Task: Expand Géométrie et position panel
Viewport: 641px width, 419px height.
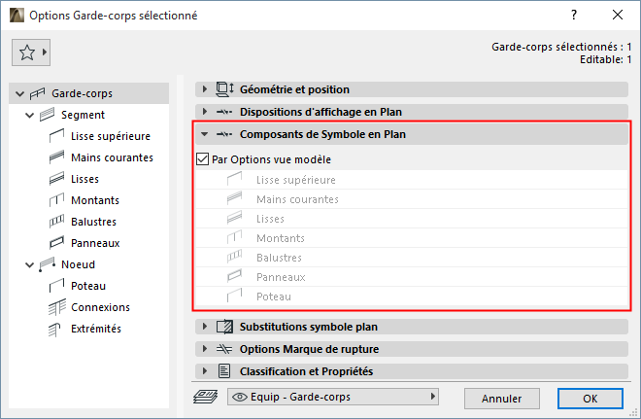Action: pyautogui.click(x=206, y=89)
